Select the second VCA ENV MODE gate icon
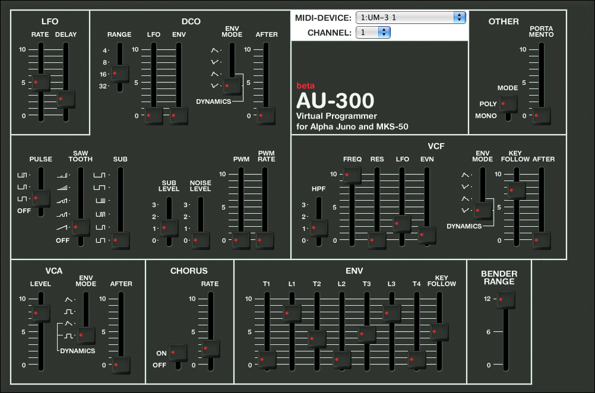The image size is (595, 393). point(68,312)
